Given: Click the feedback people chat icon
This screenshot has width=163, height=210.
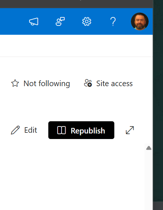Looking at the screenshot, I should 60,21.
